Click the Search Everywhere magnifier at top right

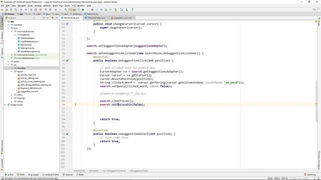coord(314,9)
